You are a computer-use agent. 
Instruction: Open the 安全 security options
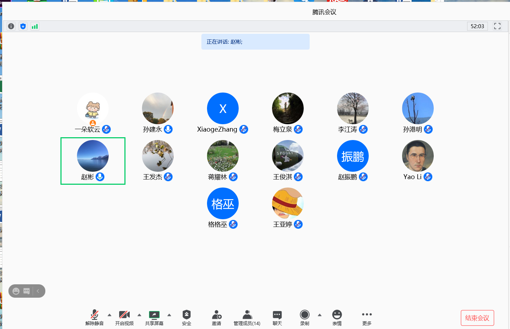coord(186,317)
